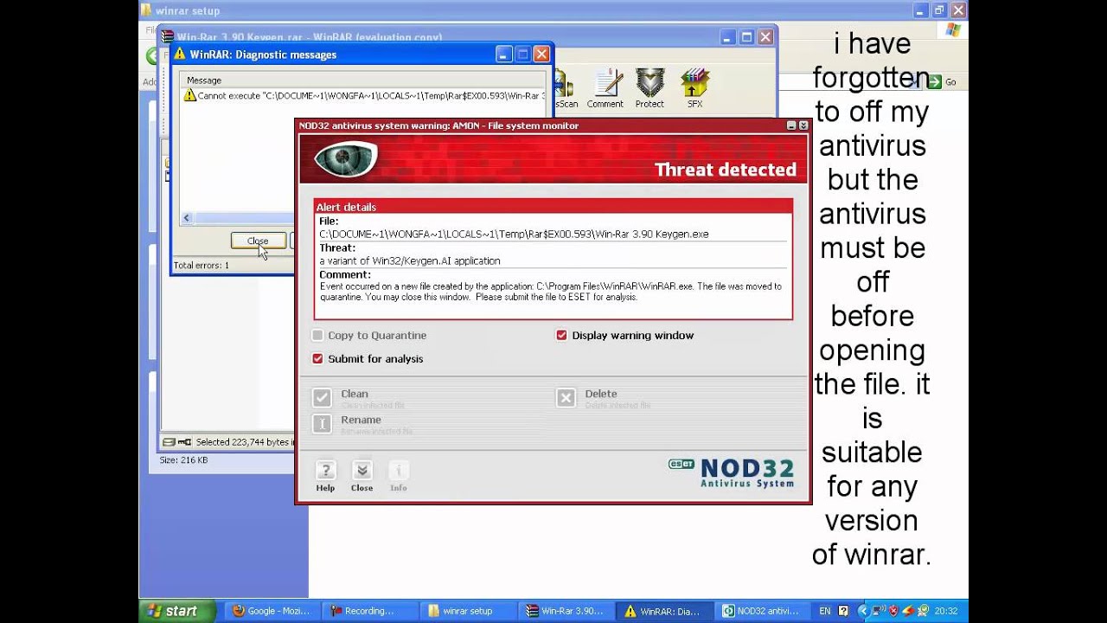This screenshot has height=623, width=1107.
Task: Click 'Selected 223,744 bytes' in WinRAR status bar
Action: [244, 442]
